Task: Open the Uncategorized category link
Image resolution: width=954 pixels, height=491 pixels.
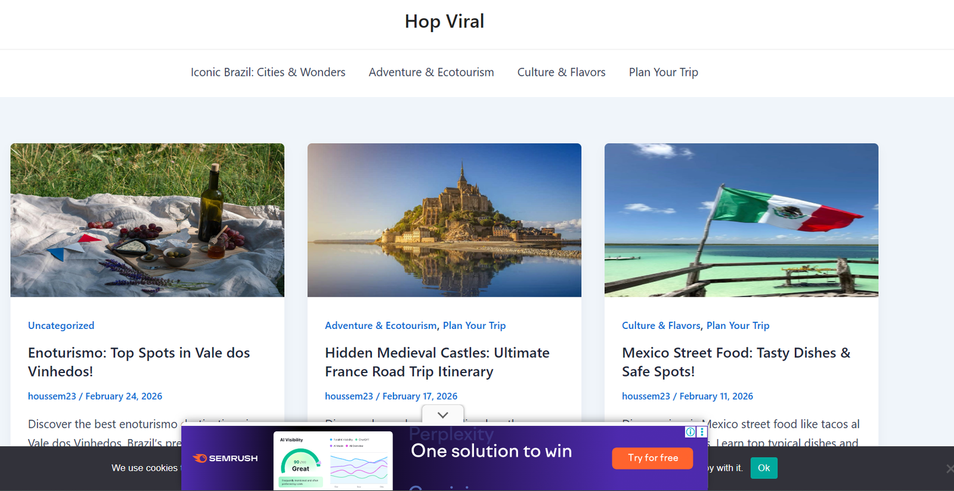Action: click(61, 325)
